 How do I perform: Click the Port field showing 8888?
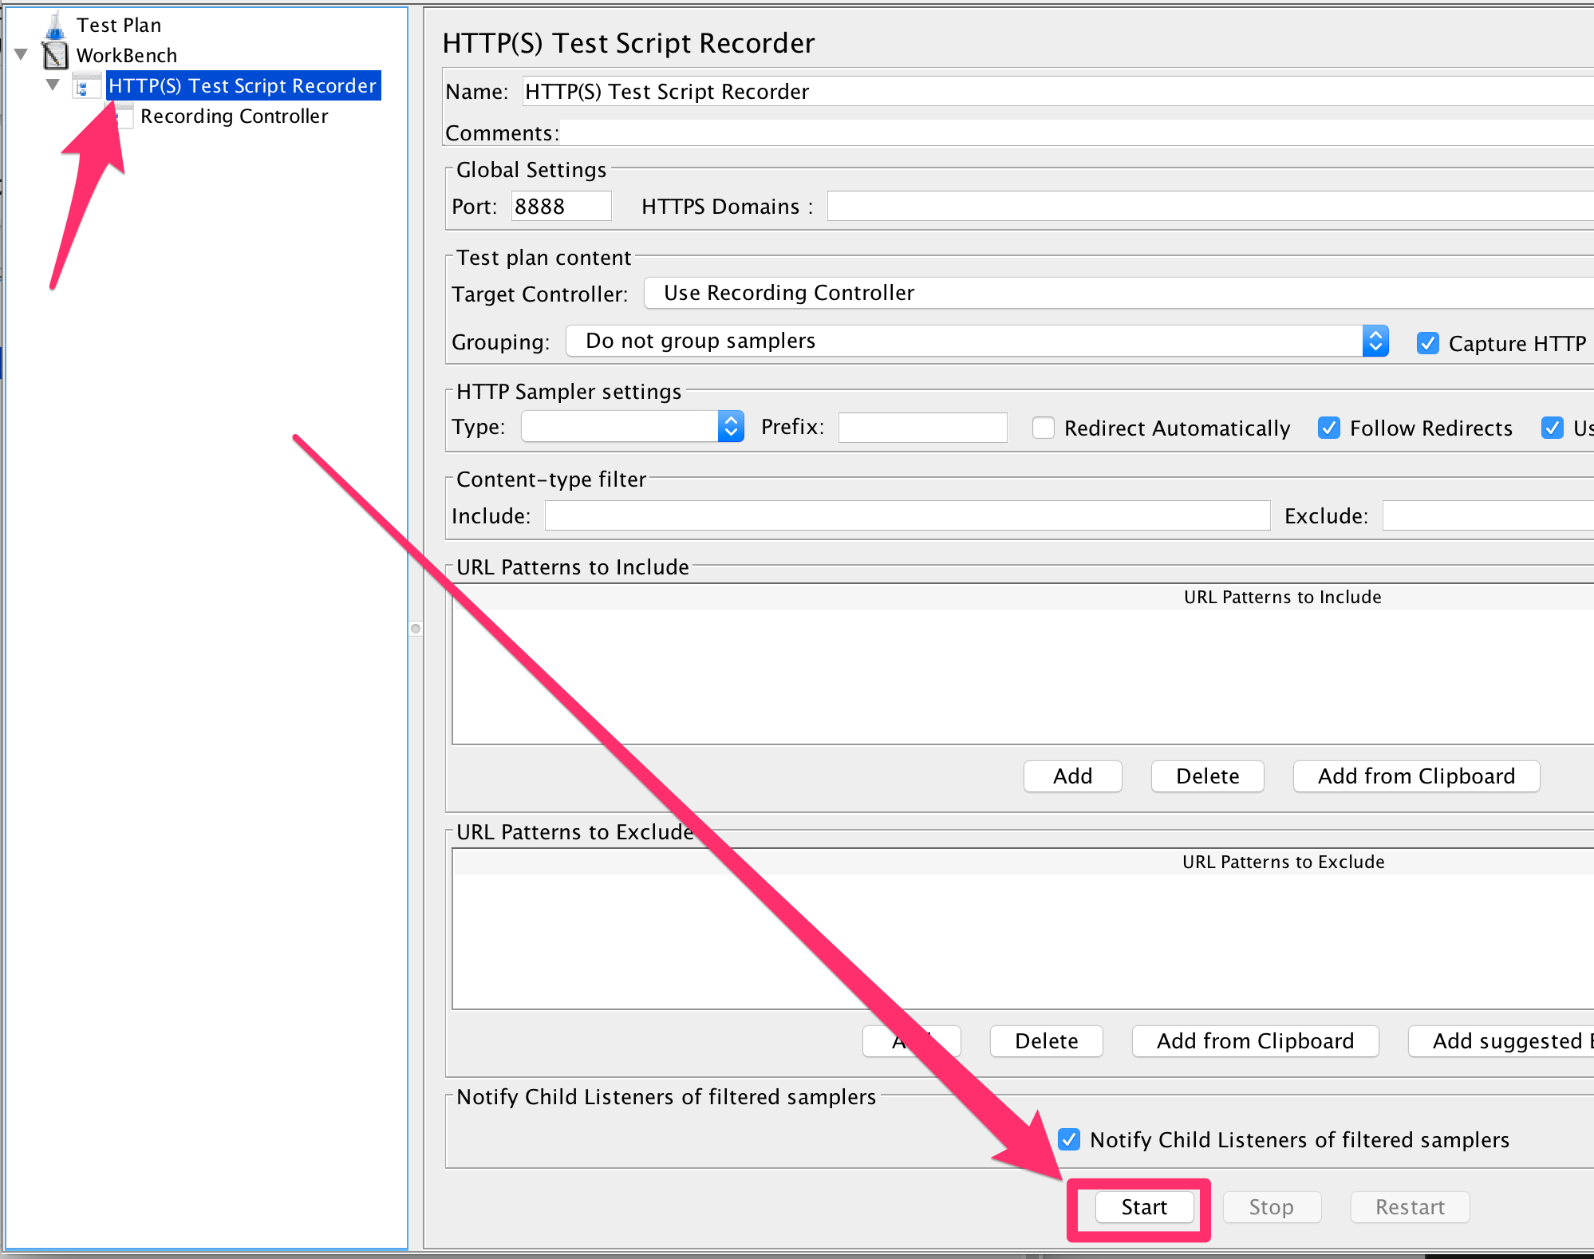(561, 206)
